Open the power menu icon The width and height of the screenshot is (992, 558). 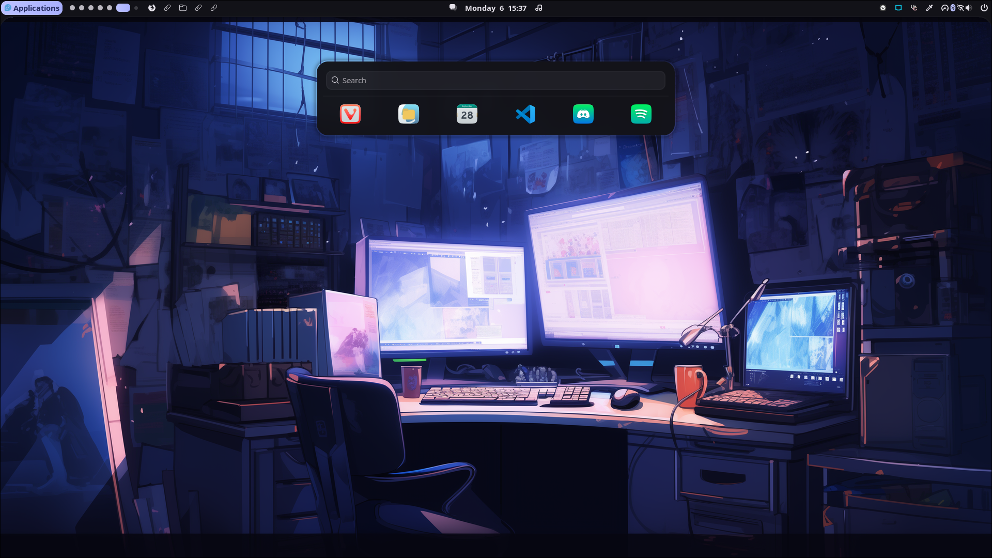click(984, 8)
